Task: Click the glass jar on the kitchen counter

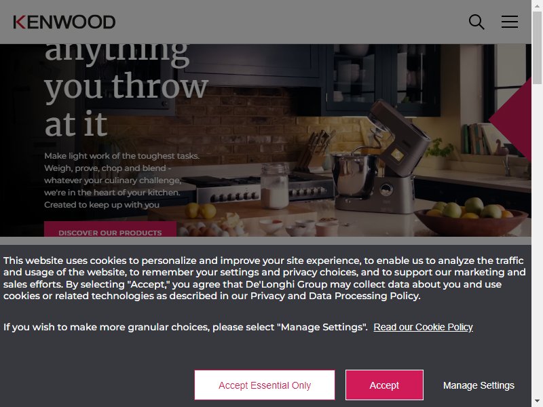Action: (275, 186)
